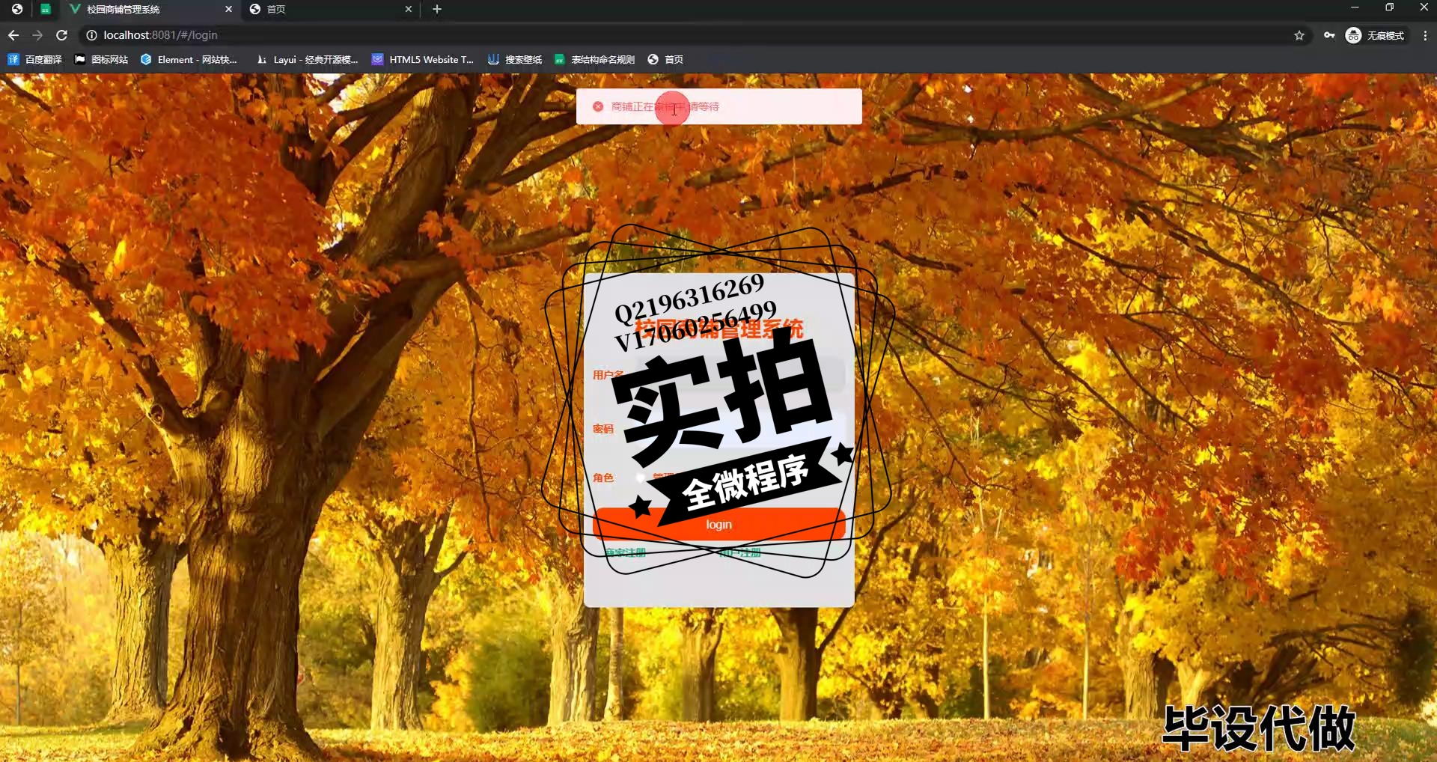Screen dimensions: 1437x762
Task: View site information icon beside localhost URL
Action: point(91,35)
